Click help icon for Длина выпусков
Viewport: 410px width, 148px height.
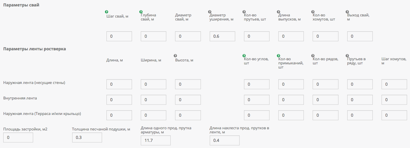[x=278, y=12]
